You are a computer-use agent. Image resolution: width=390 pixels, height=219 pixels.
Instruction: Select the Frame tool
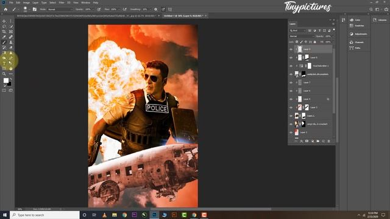(11, 32)
